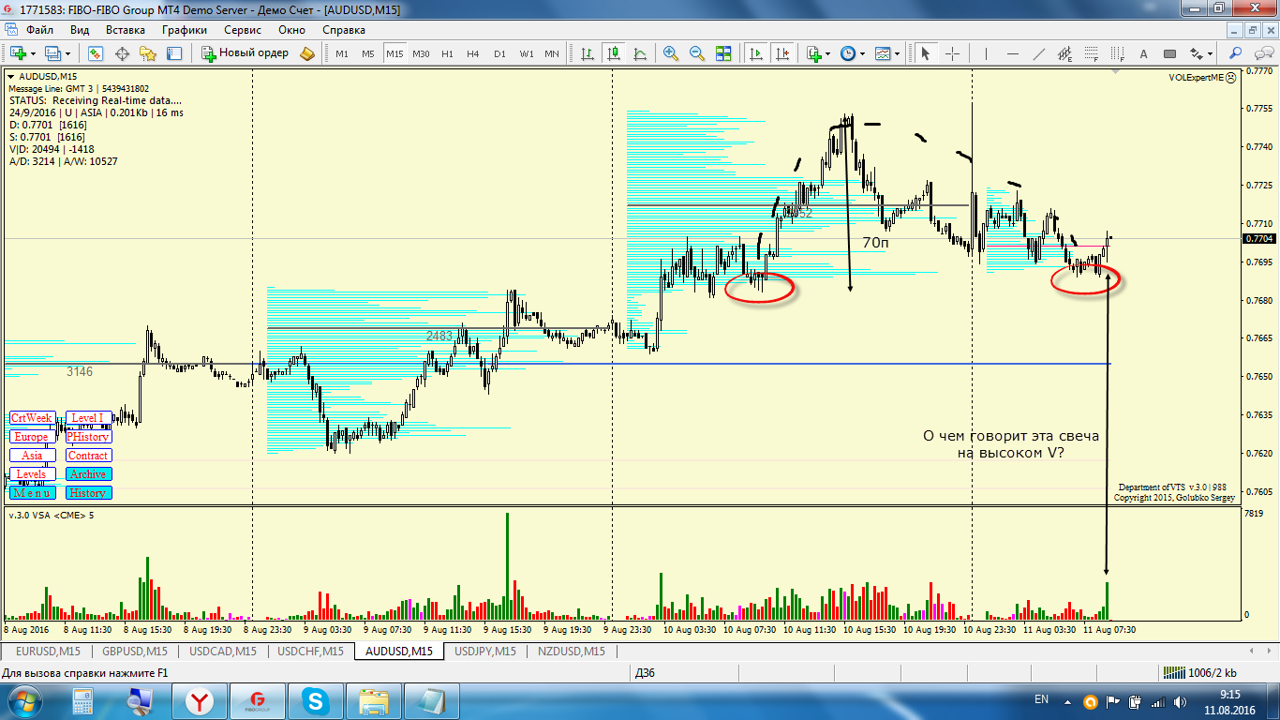Open Yandex browser from the taskbar
Image resolution: width=1280 pixels, height=720 pixels.
coord(198,700)
